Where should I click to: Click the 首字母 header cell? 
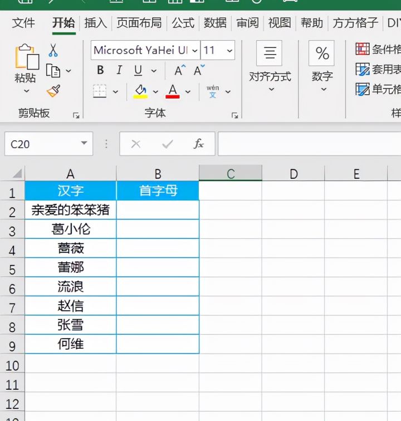coord(158,190)
